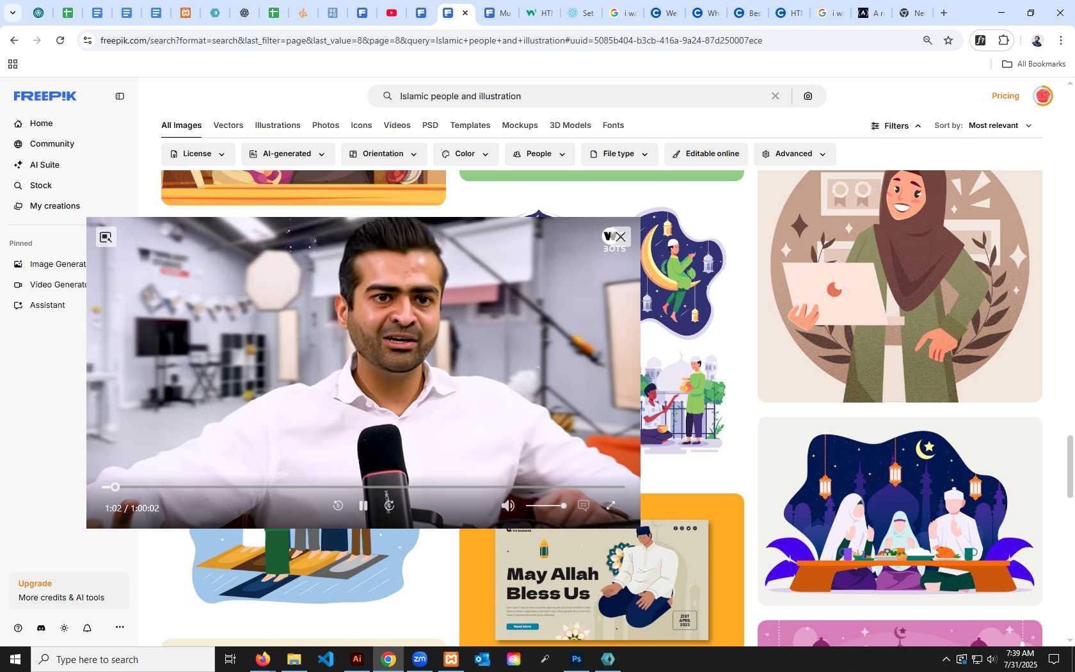
Task: Open AI Suite in sidebar
Action: pyautogui.click(x=45, y=164)
